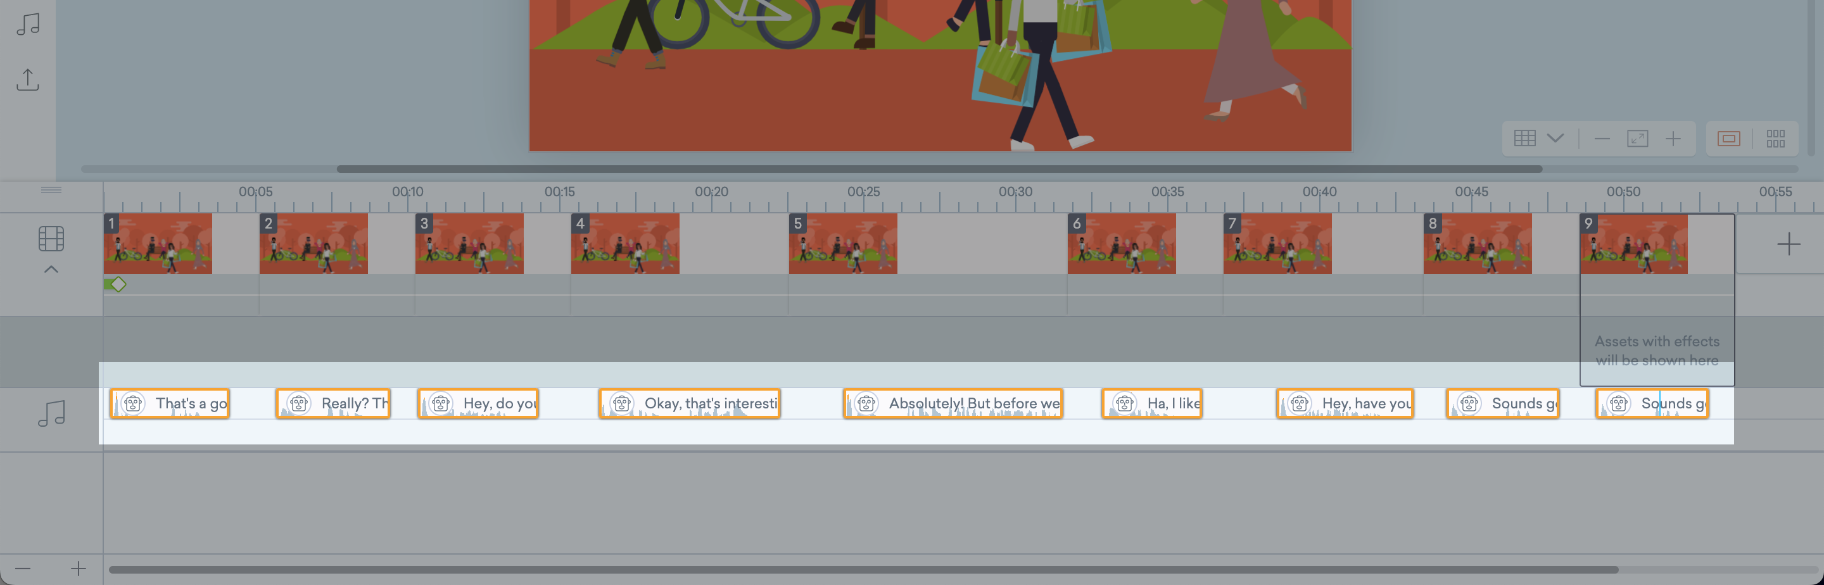Select scene 5 thumbnail in timeline

click(x=842, y=244)
